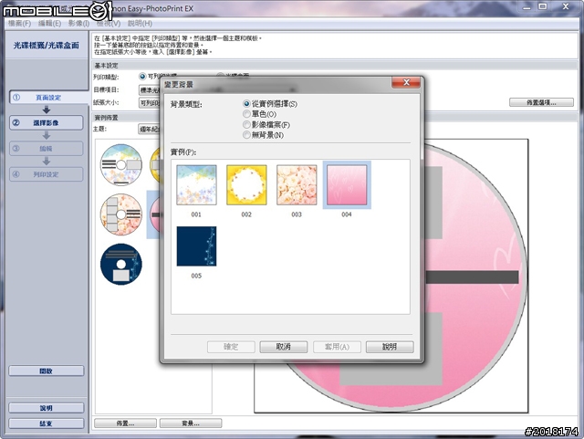Open 檔案(F) menu
Image resolution: width=584 pixels, height=439 pixels.
(20, 24)
